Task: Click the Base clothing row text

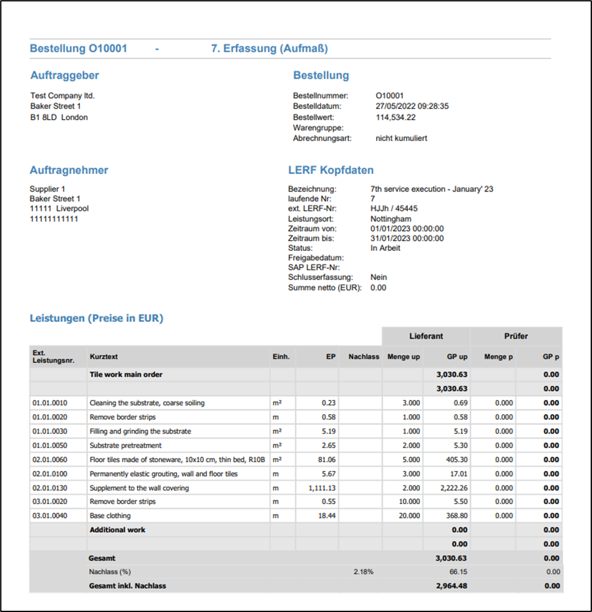Action: pyautogui.click(x=109, y=516)
